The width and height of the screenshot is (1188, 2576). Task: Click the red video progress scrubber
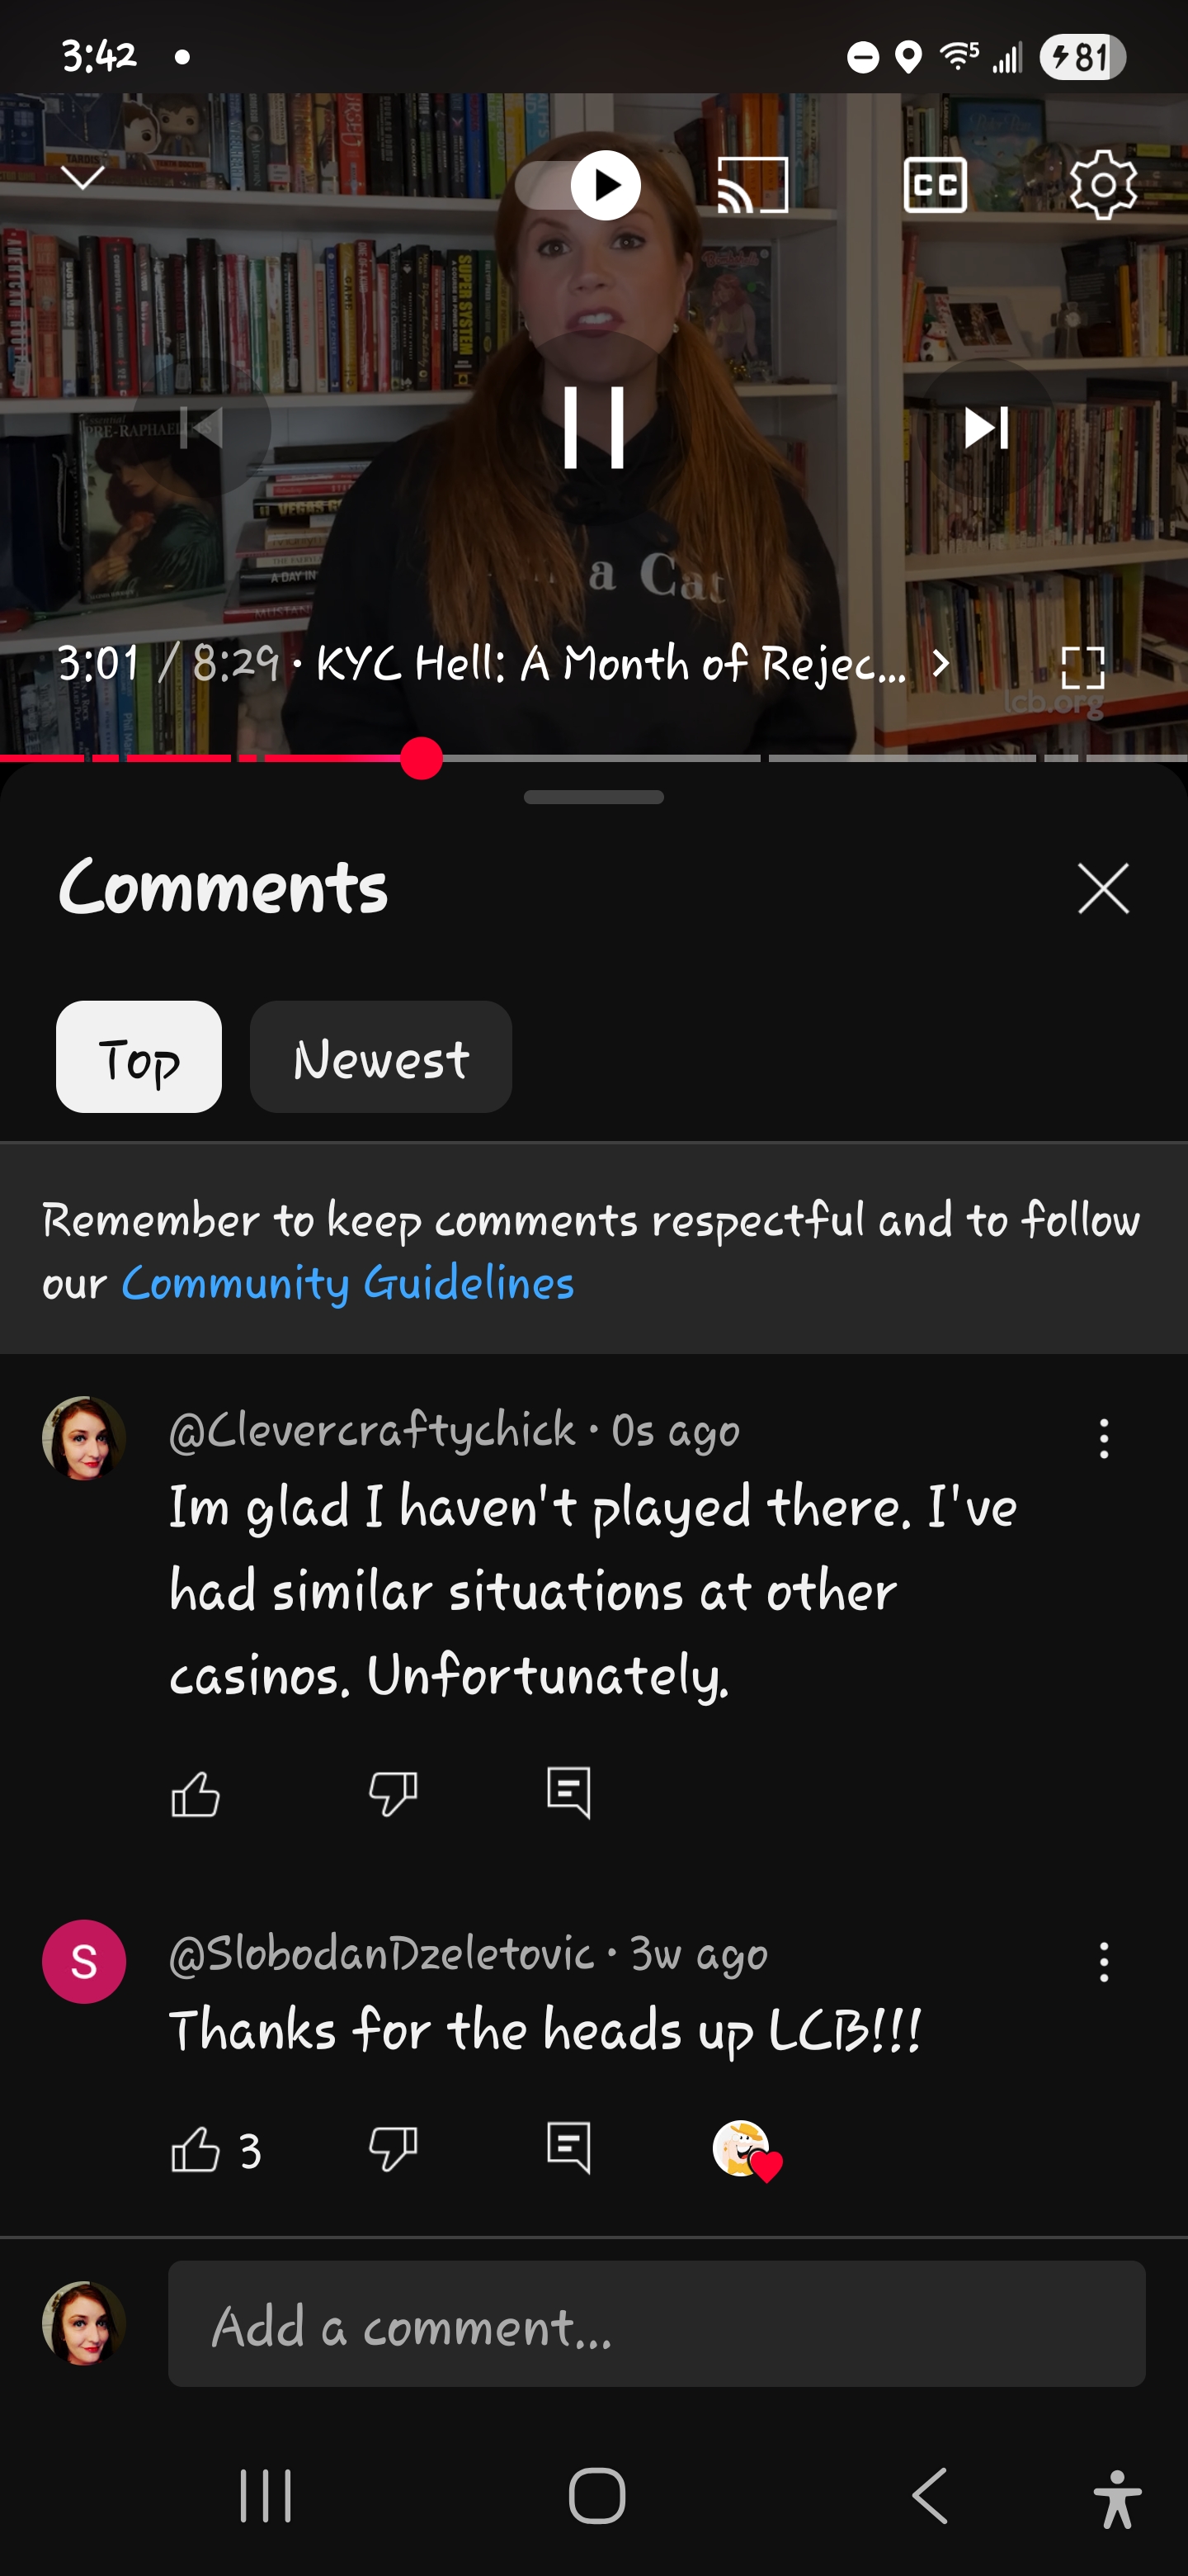click(x=422, y=758)
